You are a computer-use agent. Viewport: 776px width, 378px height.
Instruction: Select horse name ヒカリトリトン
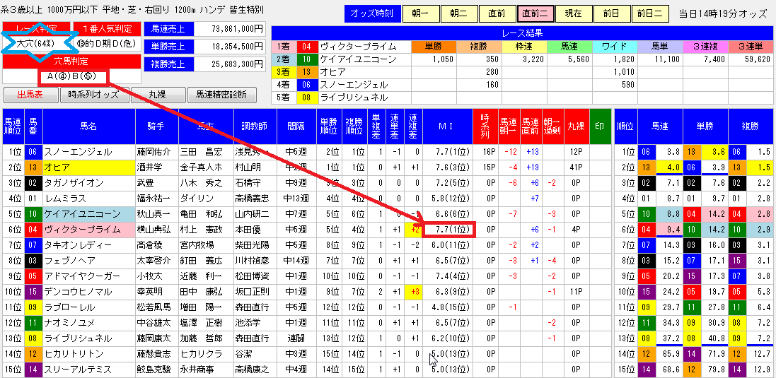coord(88,354)
